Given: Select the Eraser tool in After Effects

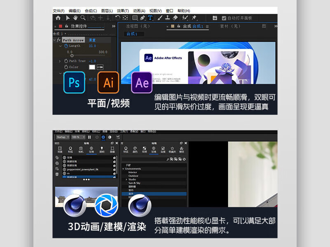Looking at the screenshot, I should (x=175, y=18).
